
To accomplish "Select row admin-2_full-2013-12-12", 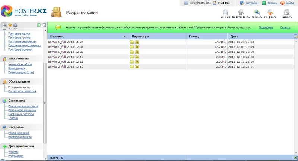I will [171, 67].
